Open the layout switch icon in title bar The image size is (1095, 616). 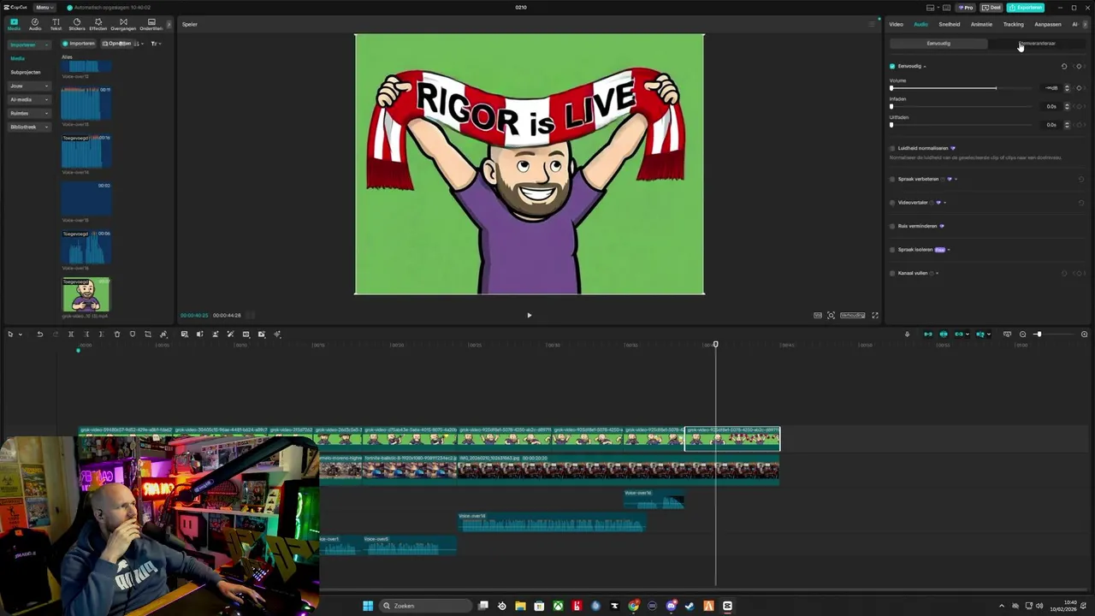pyautogui.click(x=930, y=8)
